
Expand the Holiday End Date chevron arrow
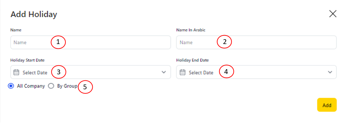(330, 72)
